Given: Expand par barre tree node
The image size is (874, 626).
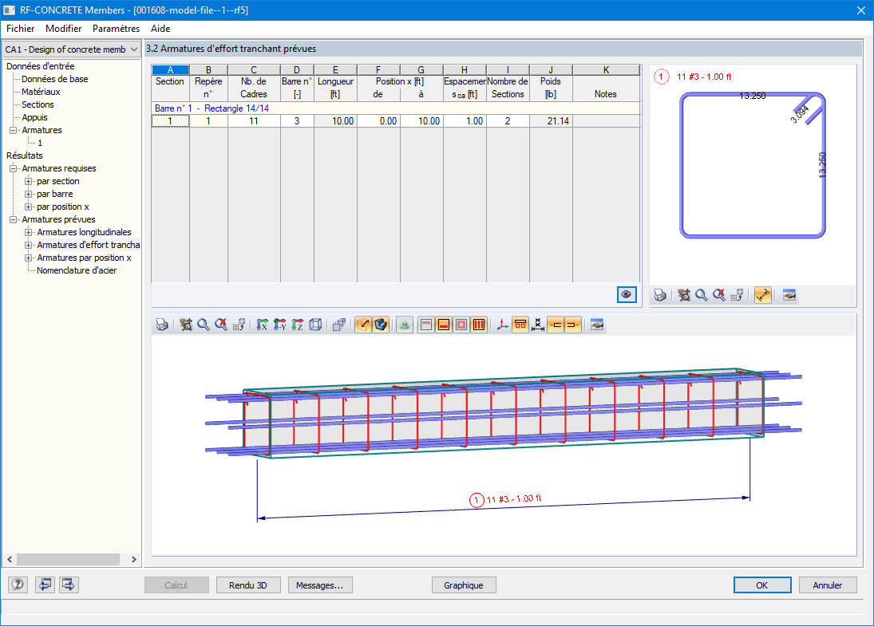Looking at the screenshot, I should pyautogui.click(x=29, y=195).
